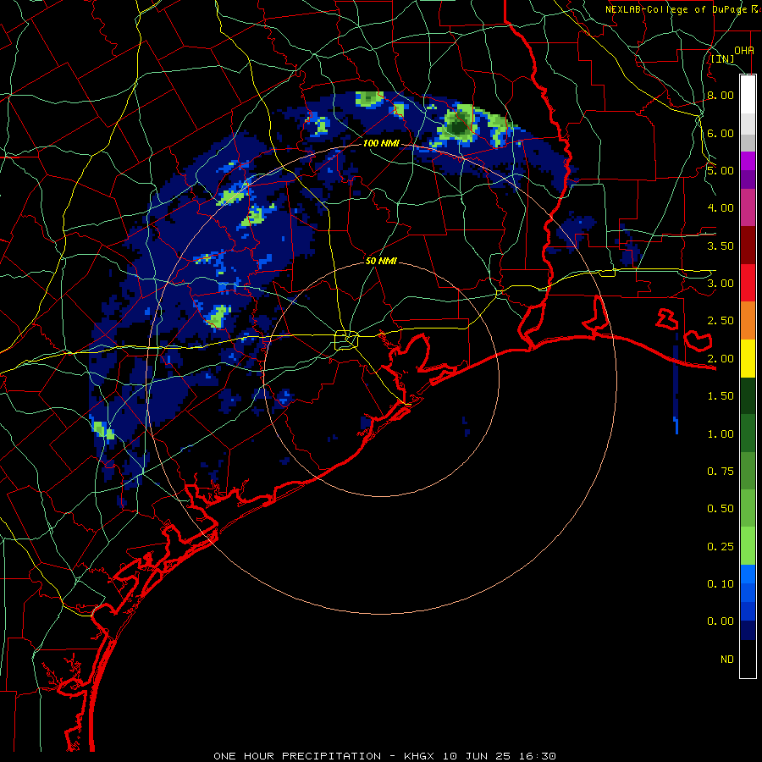Click the OHA product label
This screenshot has height=762, width=762.
(x=744, y=50)
